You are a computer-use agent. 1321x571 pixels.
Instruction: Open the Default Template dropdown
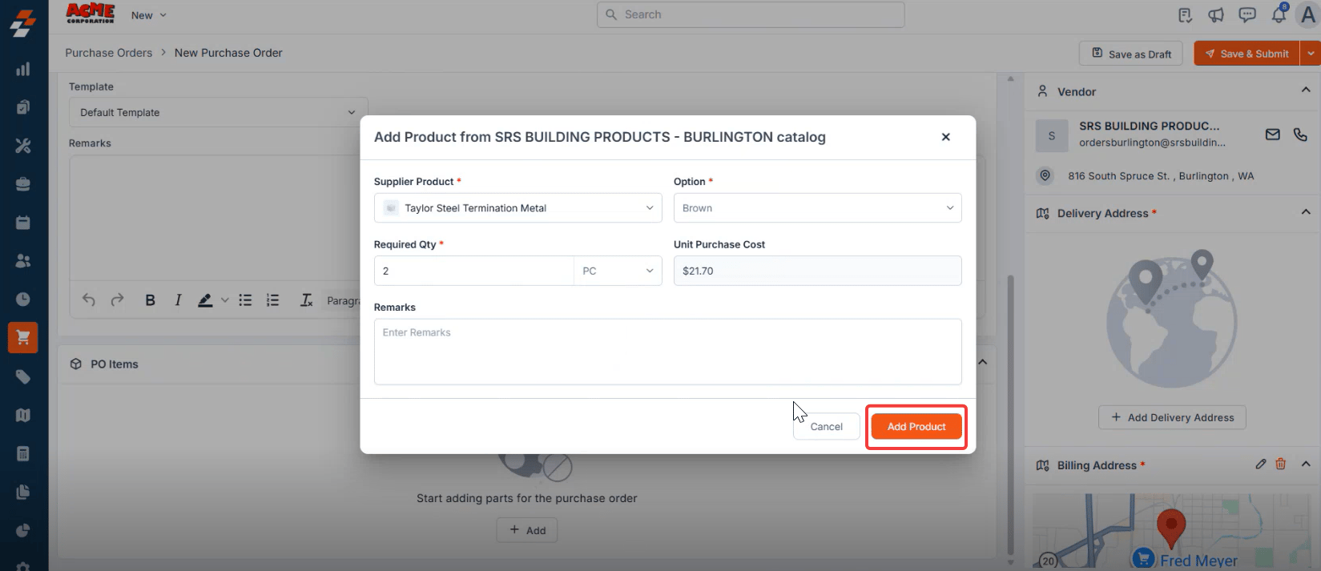[x=218, y=112]
